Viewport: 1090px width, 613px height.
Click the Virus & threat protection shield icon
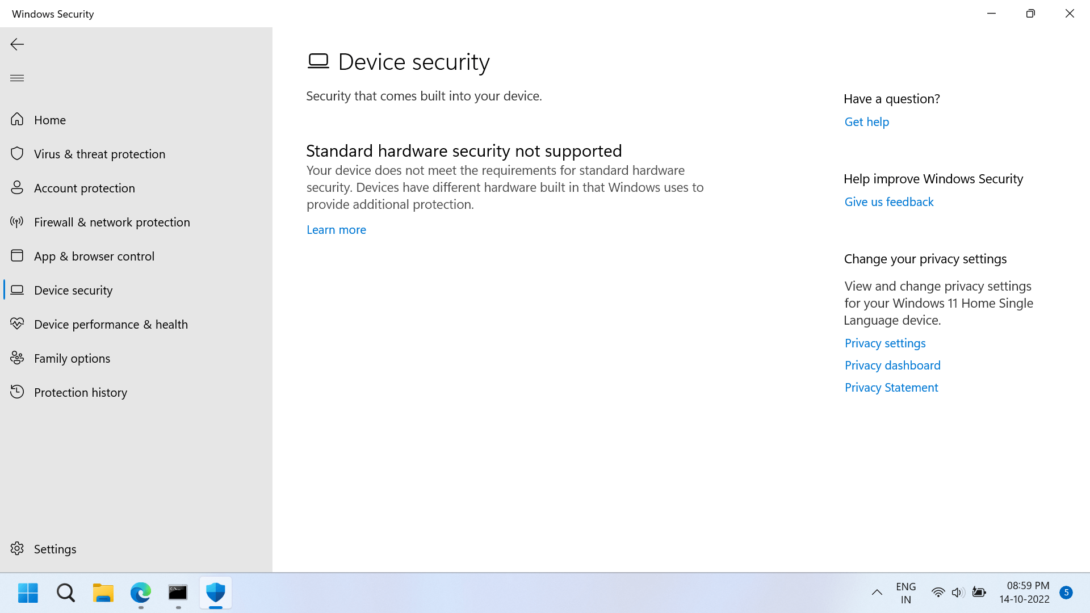17,154
